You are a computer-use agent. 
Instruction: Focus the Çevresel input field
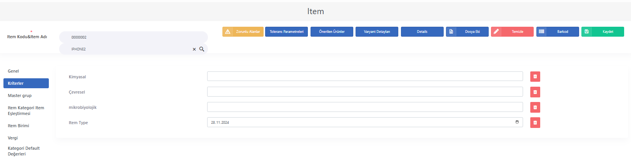(365, 92)
